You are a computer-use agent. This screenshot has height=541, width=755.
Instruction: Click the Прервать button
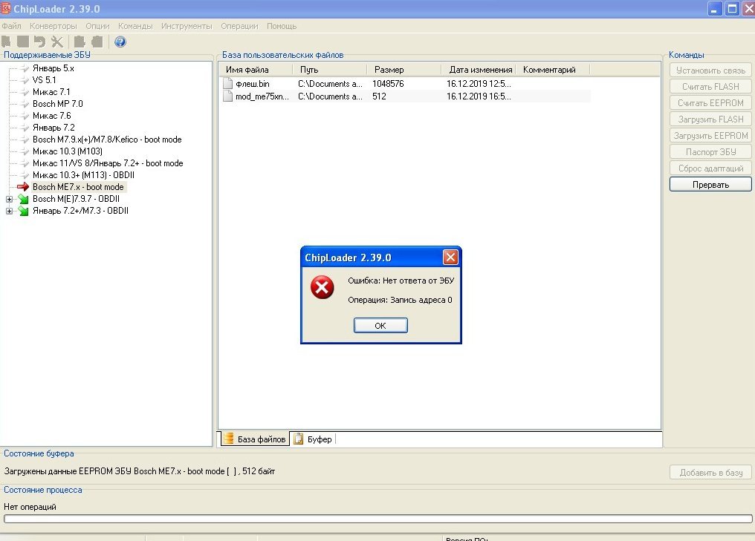(710, 184)
